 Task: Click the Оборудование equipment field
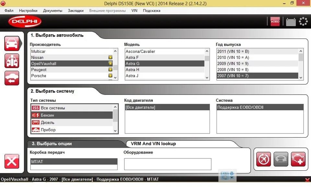pos(167,164)
